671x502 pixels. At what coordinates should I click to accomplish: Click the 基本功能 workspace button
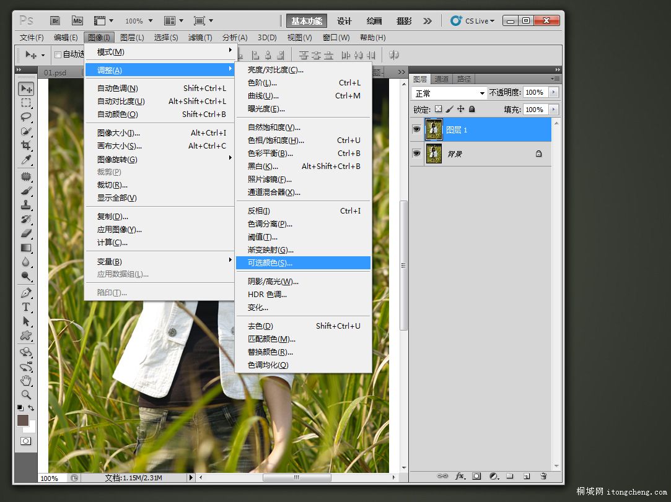tap(307, 21)
